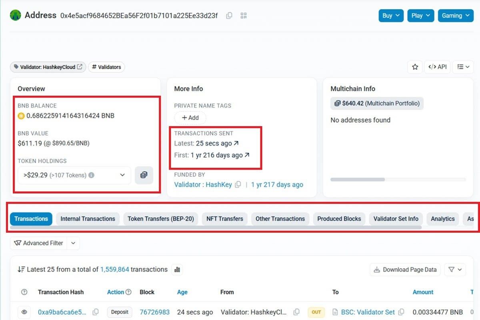Visit the BSC: Validator Set contract link
Viewport: 480px width, 320px height.
[368, 312]
